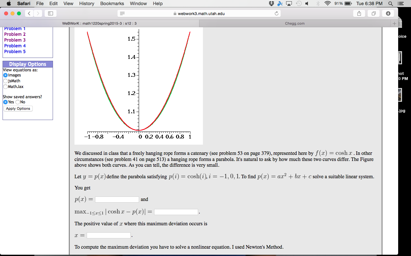Image resolution: width=411 pixels, height=256 pixels.
Task: Toggle the Safari sidebar icon
Action: (x=50, y=13)
